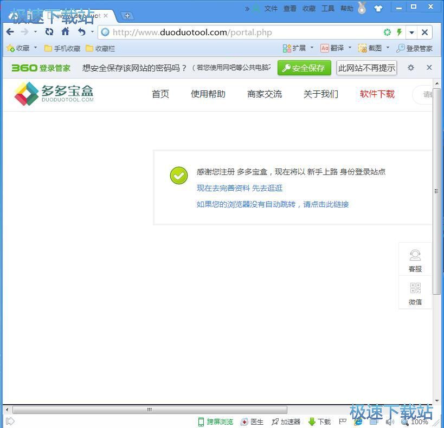The height and width of the screenshot is (428, 444).
Task: Select the 使用帮助 navigation tab
Action: pyautogui.click(x=208, y=94)
